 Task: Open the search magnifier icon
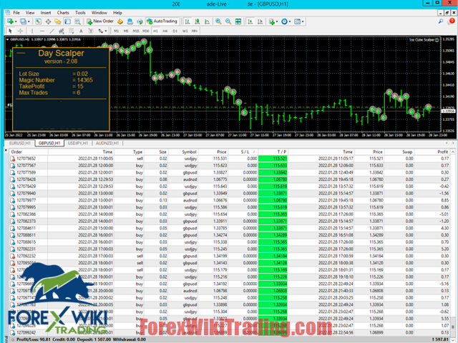pyautogui.click(x=441, y=21)
